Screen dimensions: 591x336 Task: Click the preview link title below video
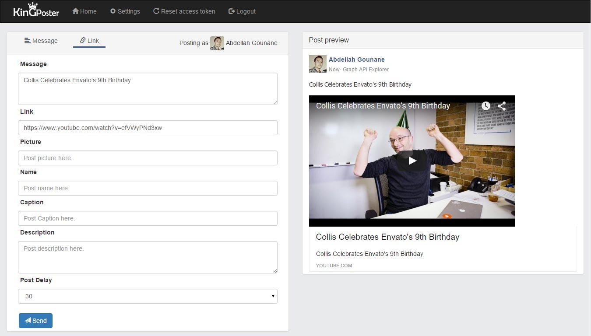point(387,237)
